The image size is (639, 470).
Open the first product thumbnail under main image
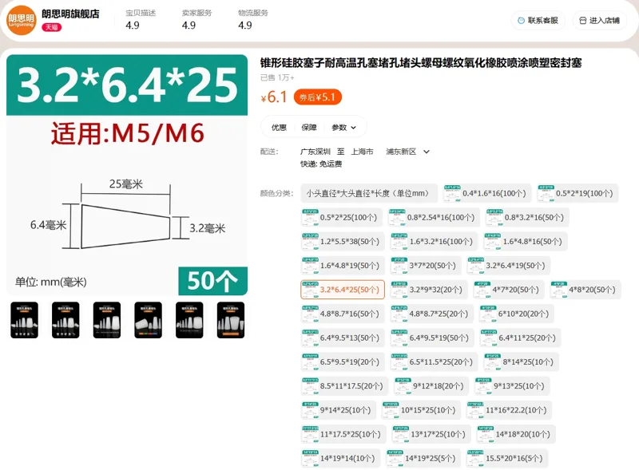25,320
